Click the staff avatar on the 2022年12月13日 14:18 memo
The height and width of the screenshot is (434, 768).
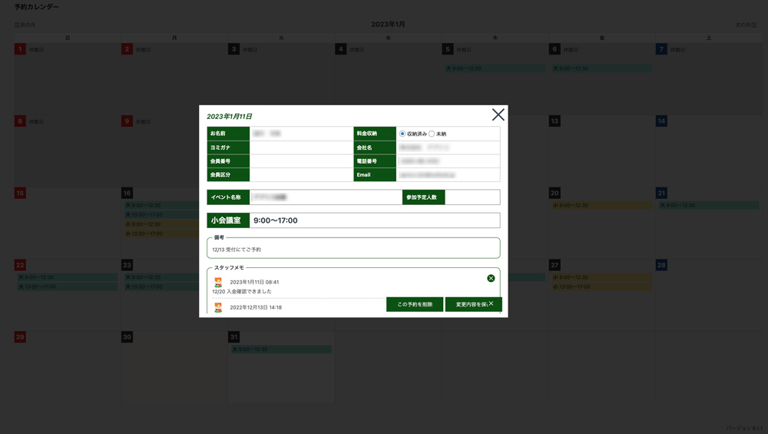click(x=218, y=307)
